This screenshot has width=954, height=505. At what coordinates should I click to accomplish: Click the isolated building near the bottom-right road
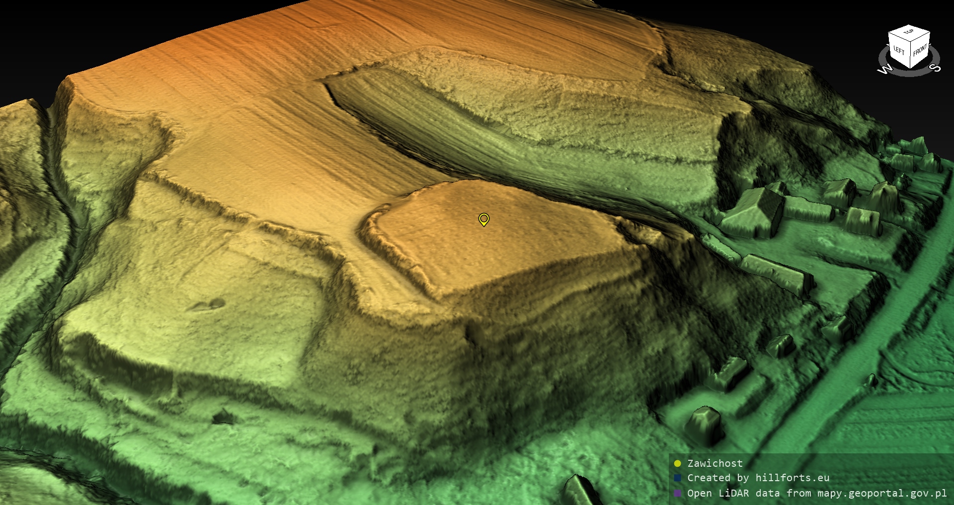702,424
